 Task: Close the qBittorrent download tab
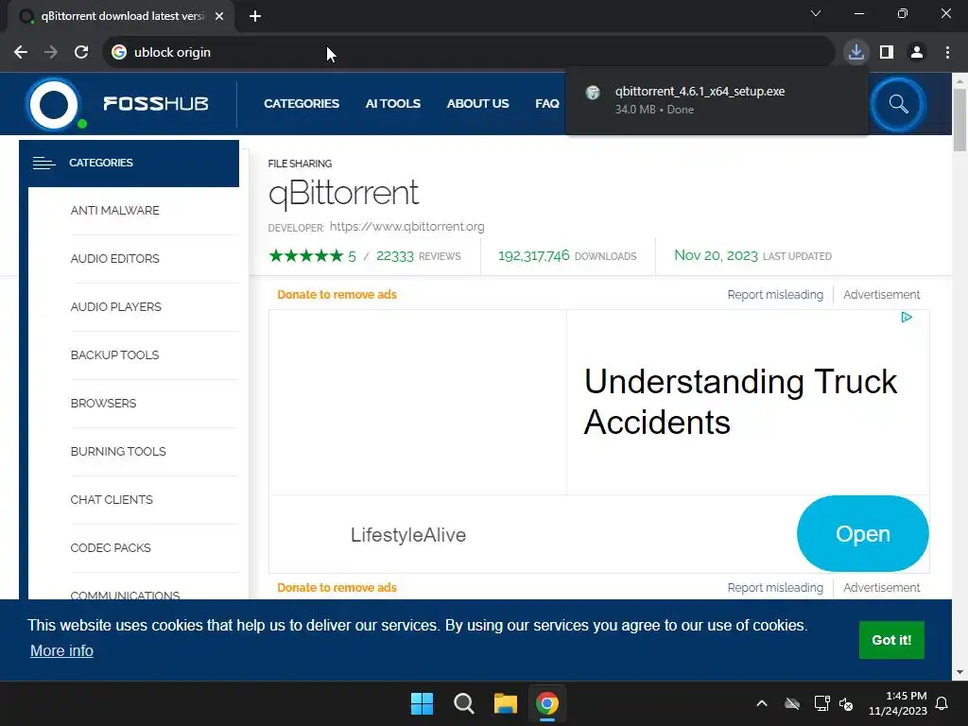pos(219,16)
